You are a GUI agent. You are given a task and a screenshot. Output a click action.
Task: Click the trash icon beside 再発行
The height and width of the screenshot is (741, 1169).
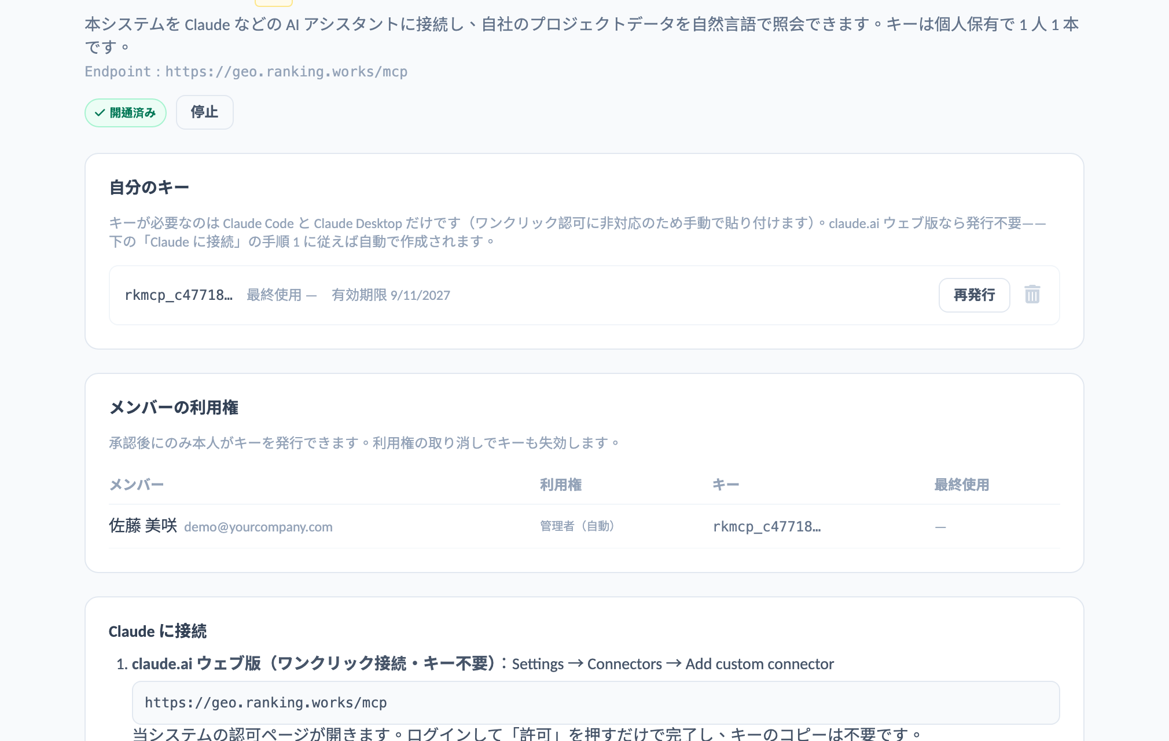(x=1032, y=295)
